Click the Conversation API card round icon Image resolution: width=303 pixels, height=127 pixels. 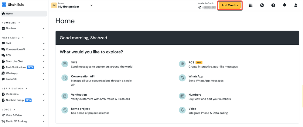65,78
